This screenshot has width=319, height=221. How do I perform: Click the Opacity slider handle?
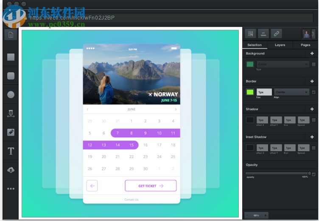(x=309, y=173)
